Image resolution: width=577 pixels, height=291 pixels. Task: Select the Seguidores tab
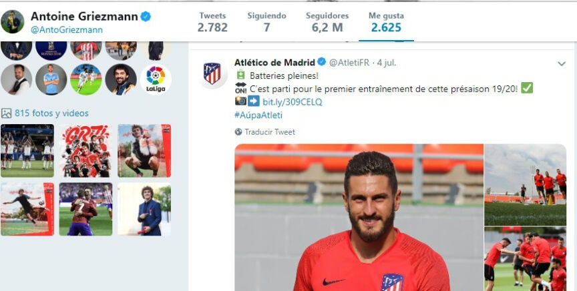[x=327, y=22]
